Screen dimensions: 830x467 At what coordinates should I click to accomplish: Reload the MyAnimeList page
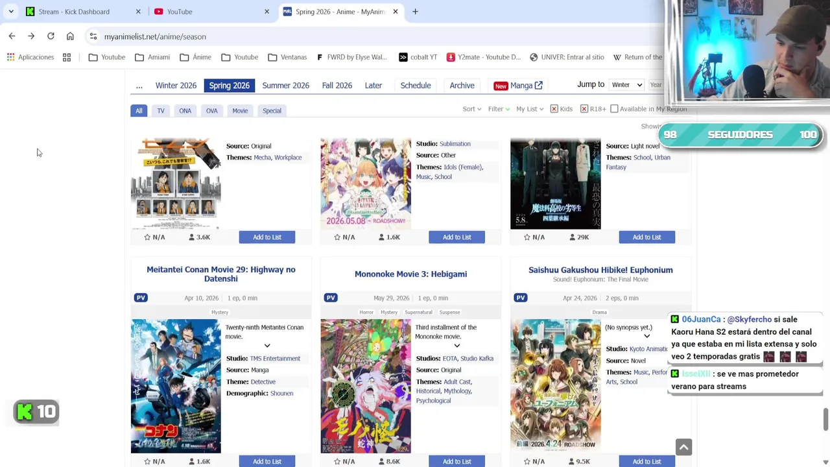(x=51, y=36)
